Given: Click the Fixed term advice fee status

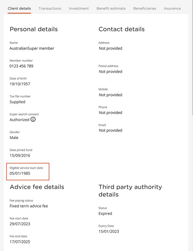Looking at the screenshot, I should (29, 206).
